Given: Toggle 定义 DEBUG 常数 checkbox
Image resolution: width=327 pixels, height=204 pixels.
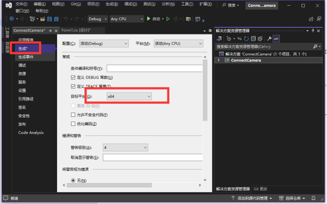Looking at the screenshot, I should click(73, 77).
